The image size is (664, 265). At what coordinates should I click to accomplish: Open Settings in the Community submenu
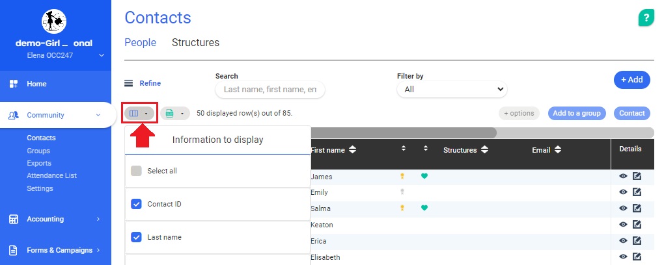tap(40, 188)
